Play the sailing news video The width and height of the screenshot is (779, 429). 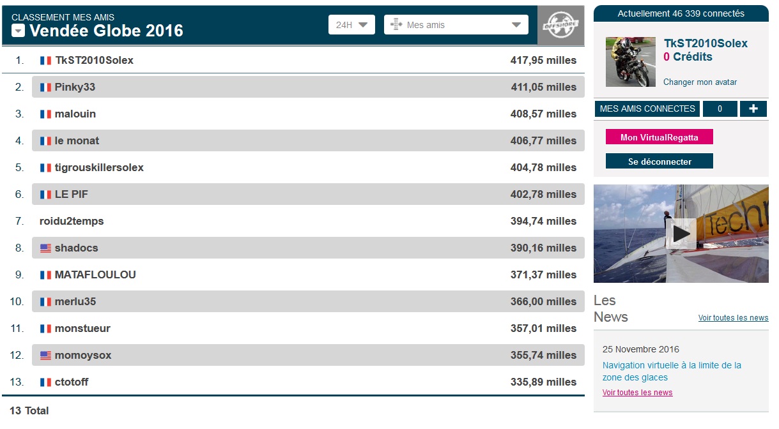[x=681, y=234]
